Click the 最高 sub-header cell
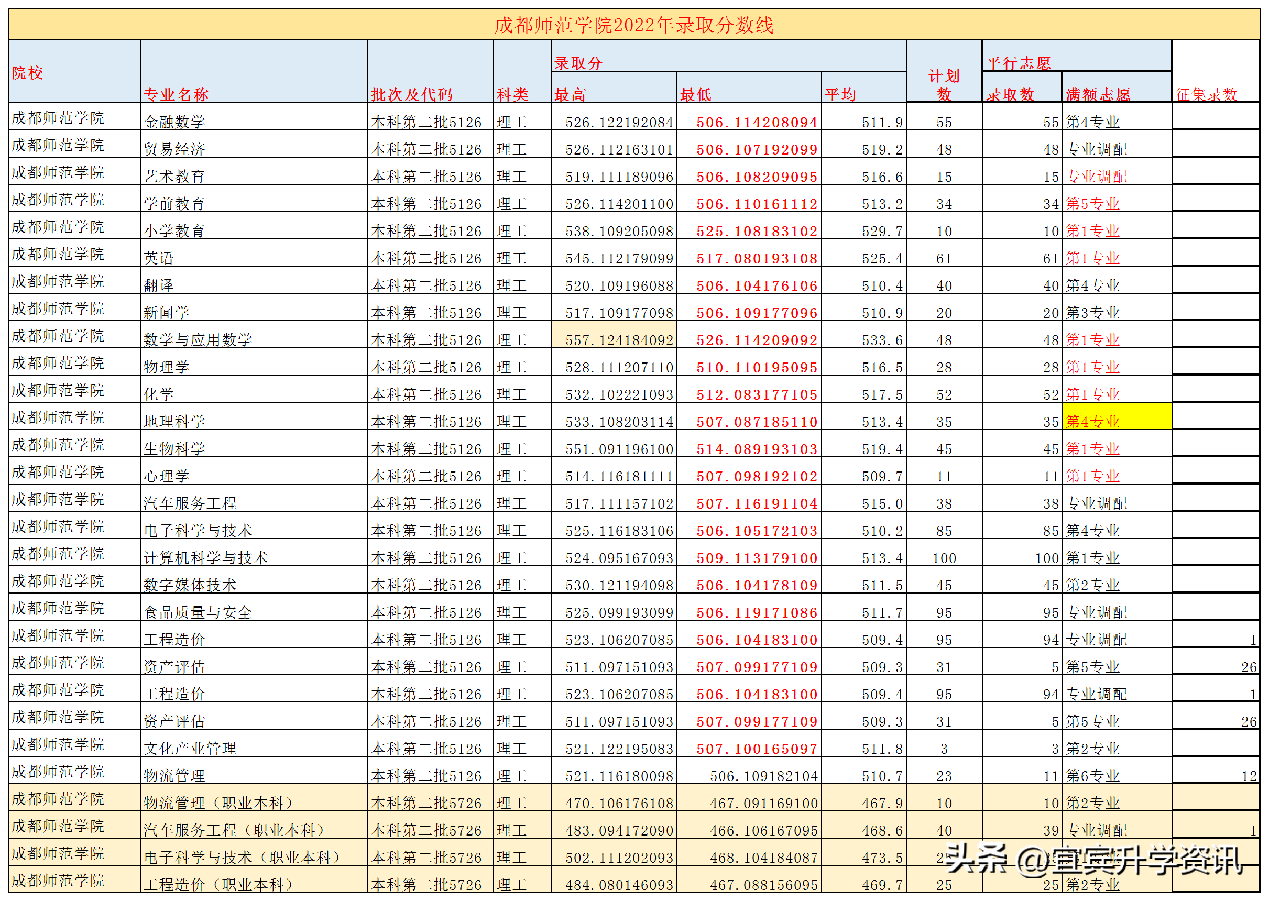 coord(570,94)
